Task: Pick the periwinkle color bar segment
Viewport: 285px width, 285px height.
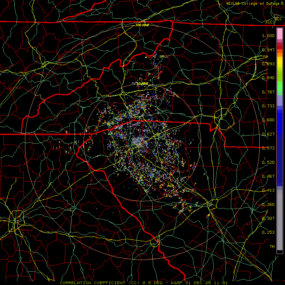Action: click(280, 101)
